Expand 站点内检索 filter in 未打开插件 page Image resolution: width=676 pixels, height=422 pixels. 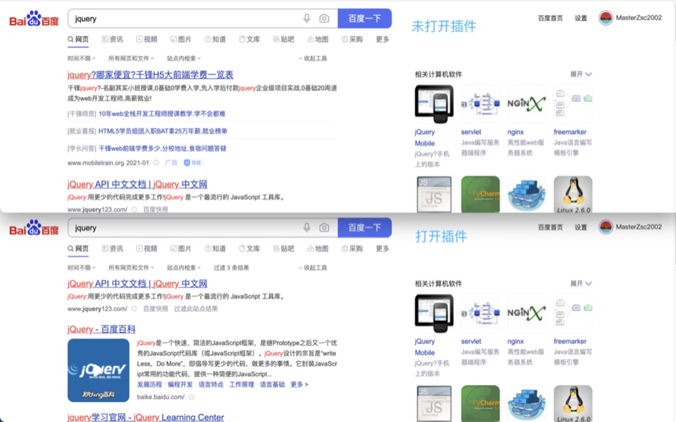(184, 59)
